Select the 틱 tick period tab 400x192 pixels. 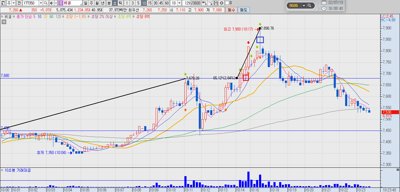[120, 3]
